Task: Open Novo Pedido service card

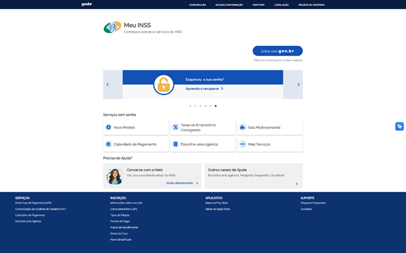Action: tap(136, 127)
